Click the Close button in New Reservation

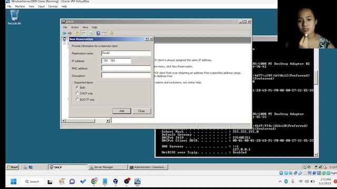click(142, 111)
